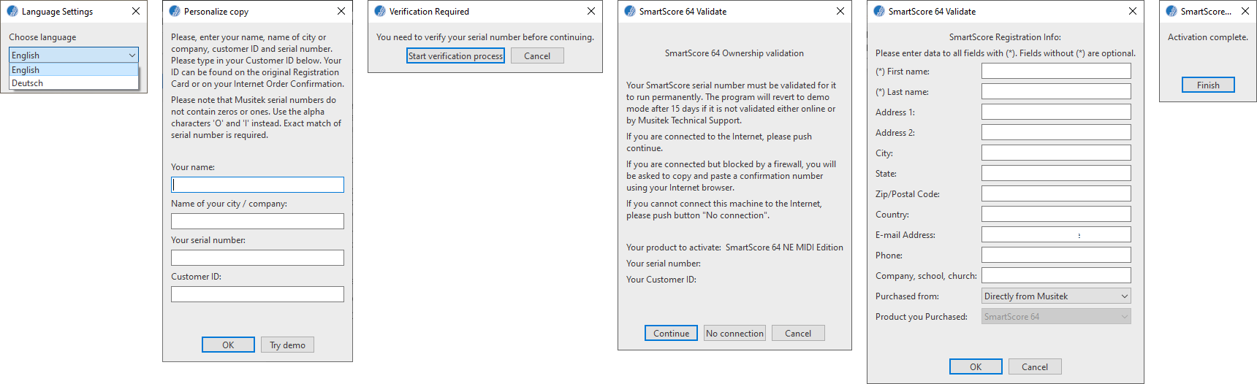
Task: Click the Your serial number field
Action: coord(257,258)
